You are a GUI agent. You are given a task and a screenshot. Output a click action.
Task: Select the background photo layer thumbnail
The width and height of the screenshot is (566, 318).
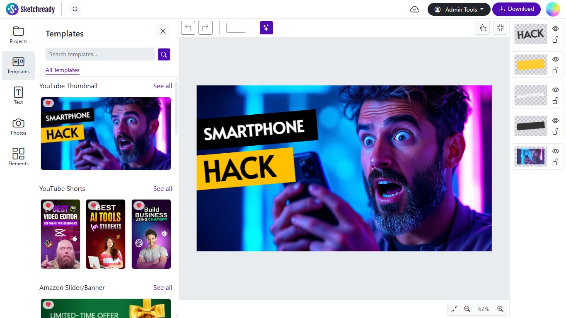(x=531, y=157)
